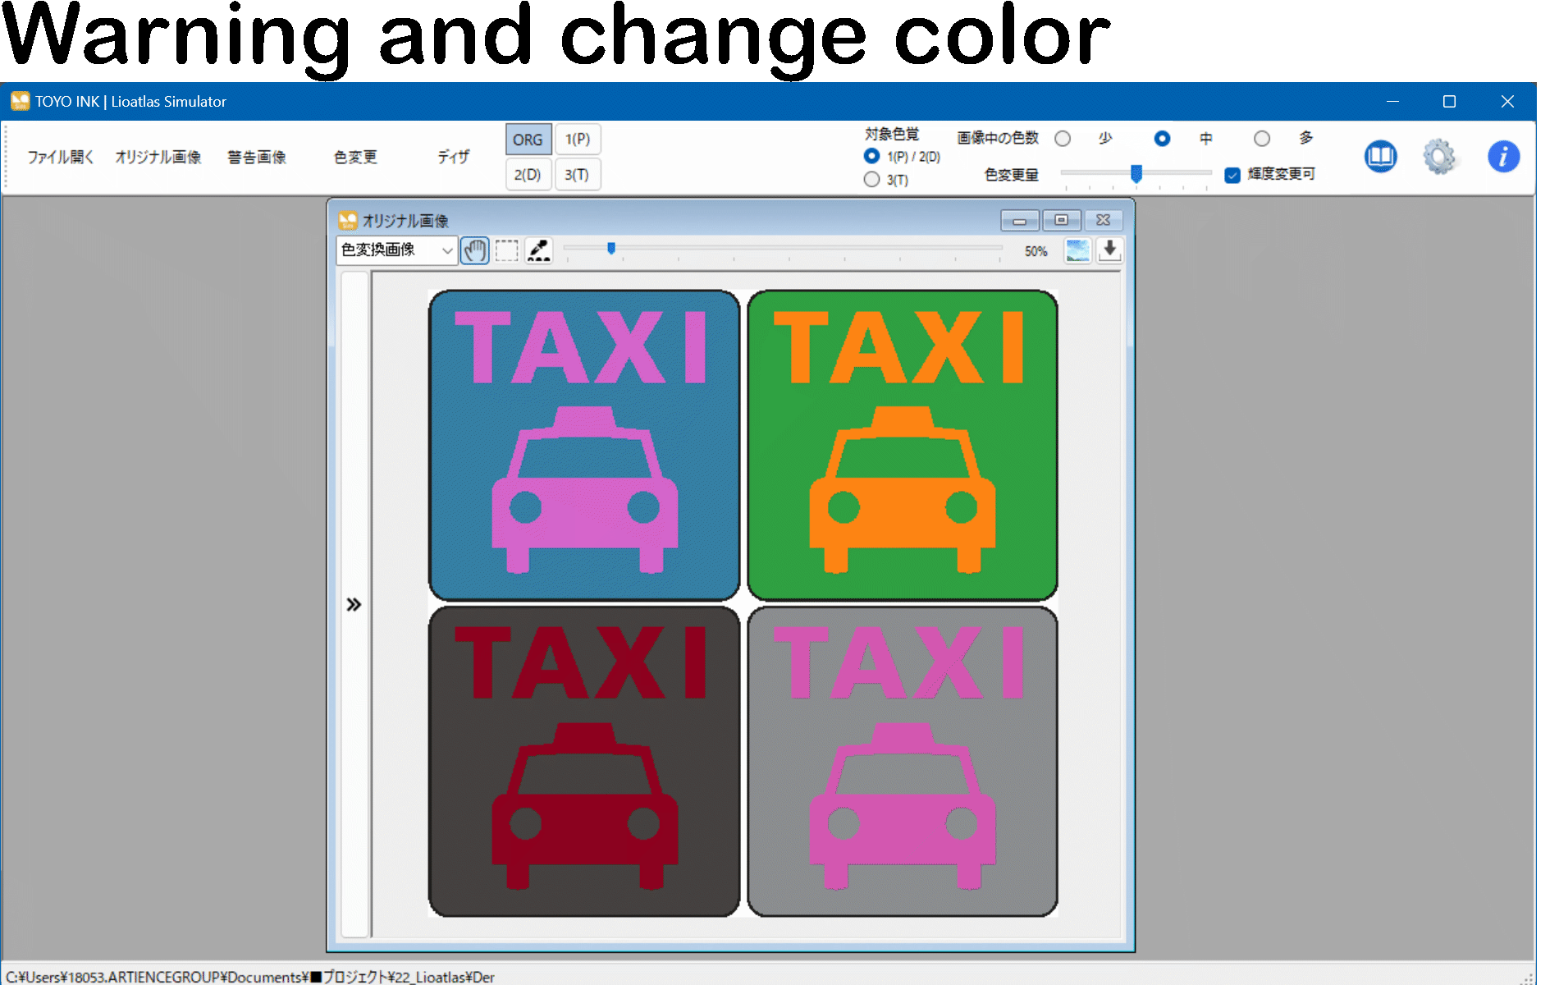This screenshot has width=1559, height=985.
Task: Click the ファイル開く menu item
Action: coord(60,157)
